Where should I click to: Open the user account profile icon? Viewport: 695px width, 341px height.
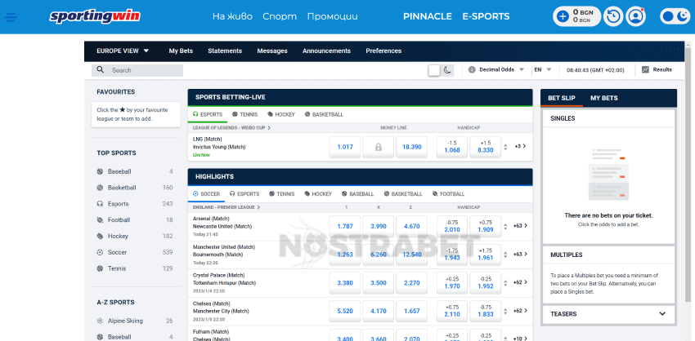coord(636,17)
